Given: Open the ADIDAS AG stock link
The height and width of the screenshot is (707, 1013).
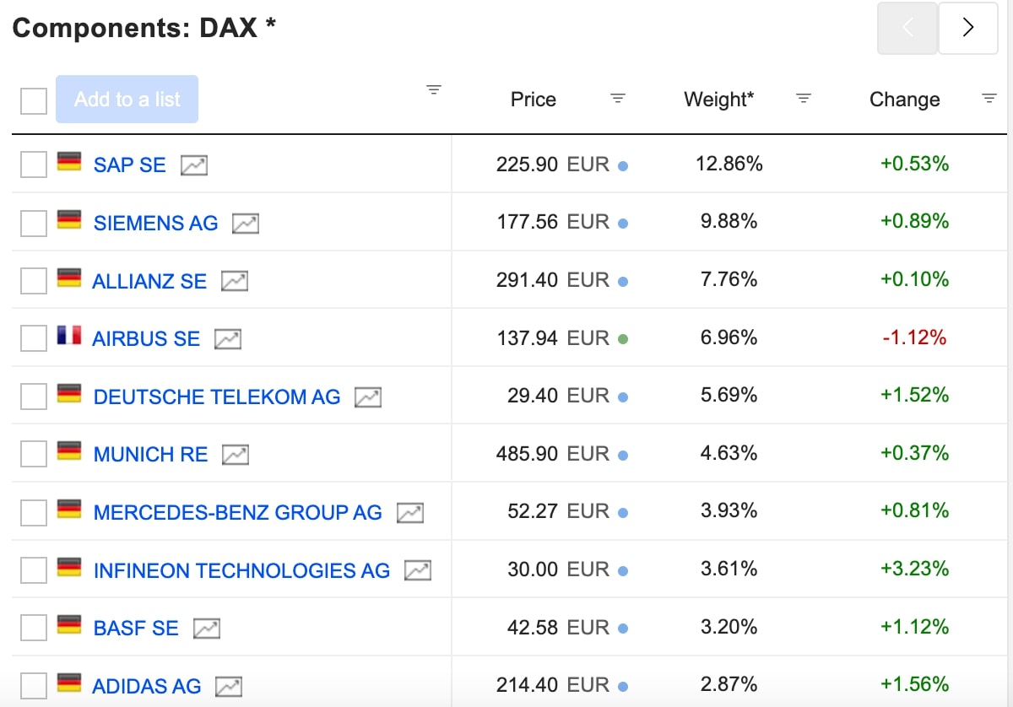Looking at the screenshot, I should 147,686.
